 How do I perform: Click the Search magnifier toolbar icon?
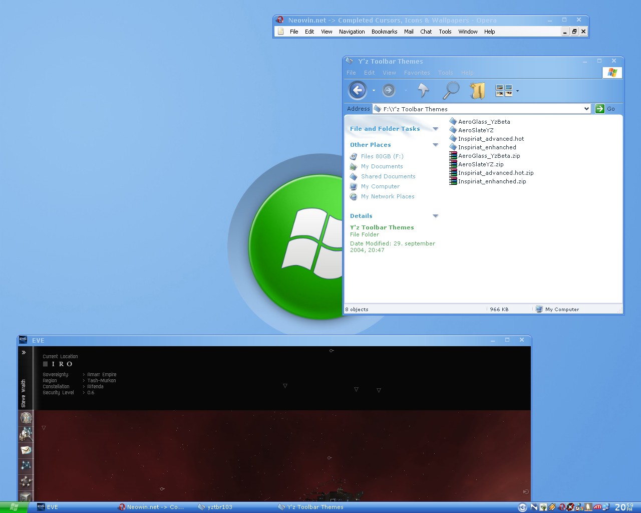pos(451,91)
